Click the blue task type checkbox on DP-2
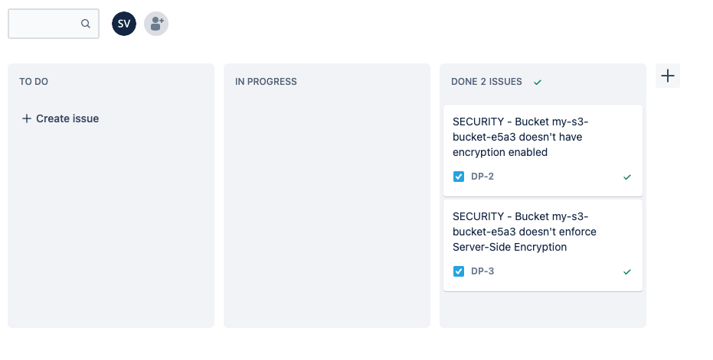The image size is (713, 360). pyautogui.click(x=459, y=177)
